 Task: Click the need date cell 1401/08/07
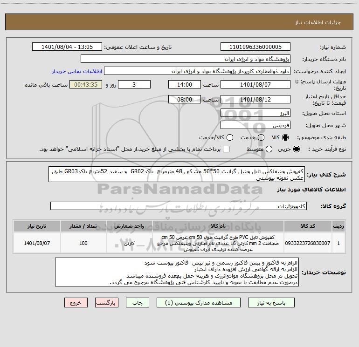(x=37, y=243)
